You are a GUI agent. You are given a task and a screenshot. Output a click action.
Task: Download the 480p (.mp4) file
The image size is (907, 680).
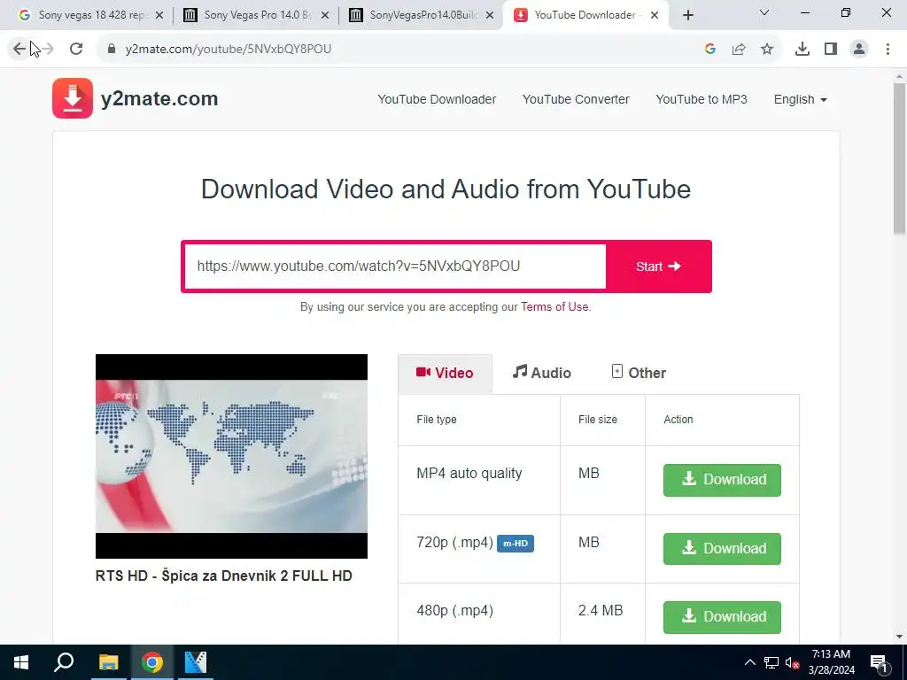click(x=722, y=617)
